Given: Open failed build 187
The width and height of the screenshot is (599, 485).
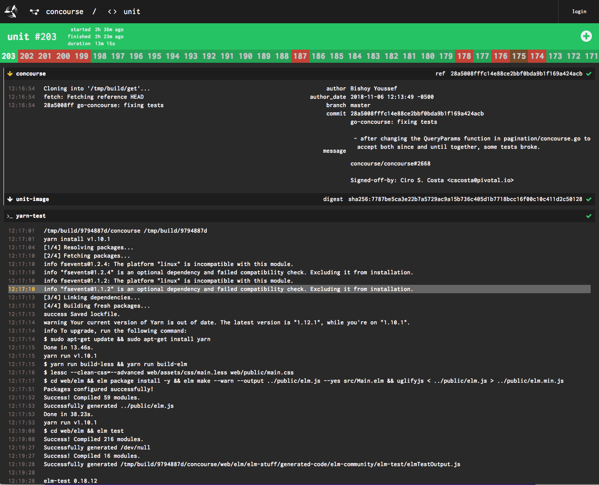Looking at the screenshot, I should coord(300,56).
